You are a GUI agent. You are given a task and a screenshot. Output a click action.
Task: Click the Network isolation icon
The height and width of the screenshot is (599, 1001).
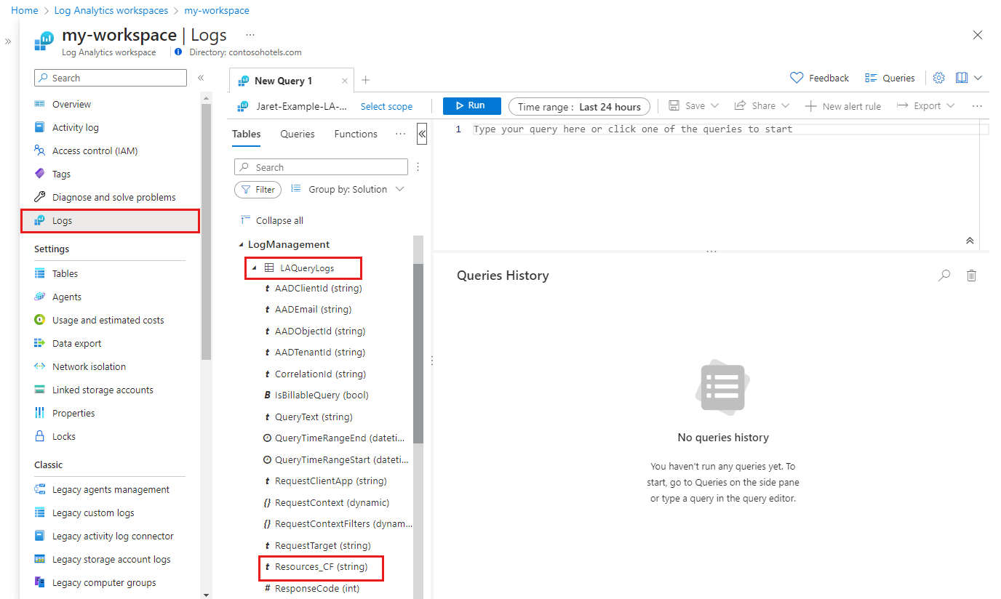tap(40, 366)
